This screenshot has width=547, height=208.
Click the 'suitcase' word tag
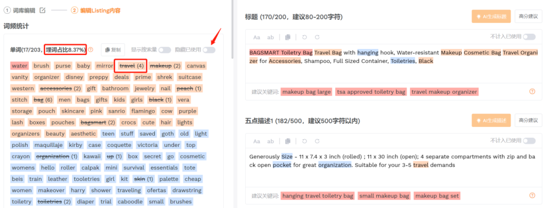[189, 77]
